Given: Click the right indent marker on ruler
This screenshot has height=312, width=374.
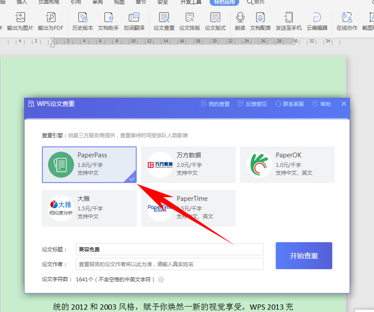Looking at the screenshot, I should [294, 42].
